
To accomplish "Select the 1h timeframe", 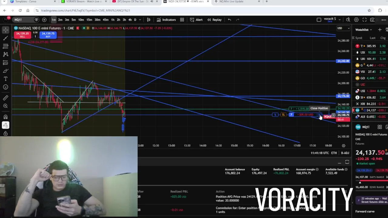I will click(112, 20).
